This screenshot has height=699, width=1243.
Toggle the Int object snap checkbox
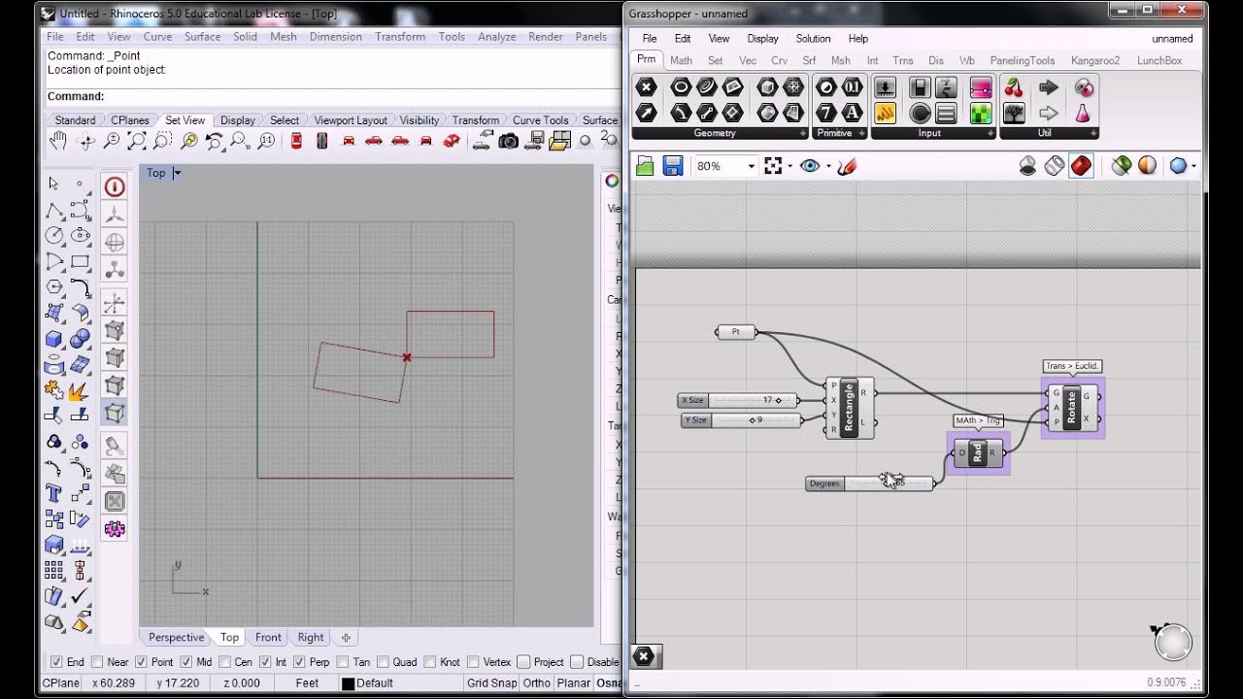[x=265, y=662]
